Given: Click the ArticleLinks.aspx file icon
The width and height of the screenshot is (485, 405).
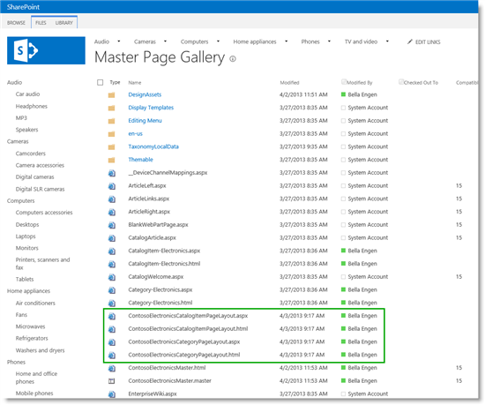Looking at the screenshot, I should (x=112, y=199).
